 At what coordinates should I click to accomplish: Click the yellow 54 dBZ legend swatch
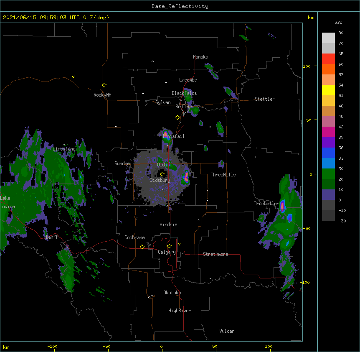[328, 90]
